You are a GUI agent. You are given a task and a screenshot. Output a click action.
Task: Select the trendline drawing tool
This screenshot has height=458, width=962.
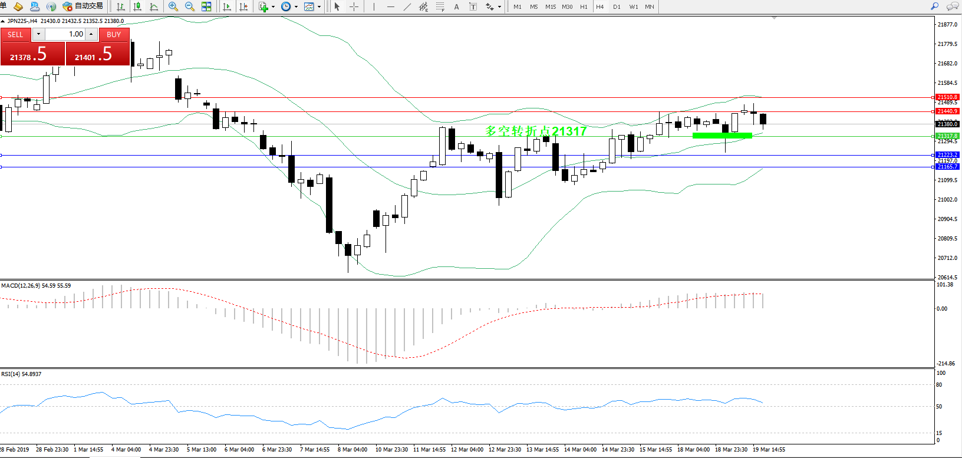[x=407, y=6]
